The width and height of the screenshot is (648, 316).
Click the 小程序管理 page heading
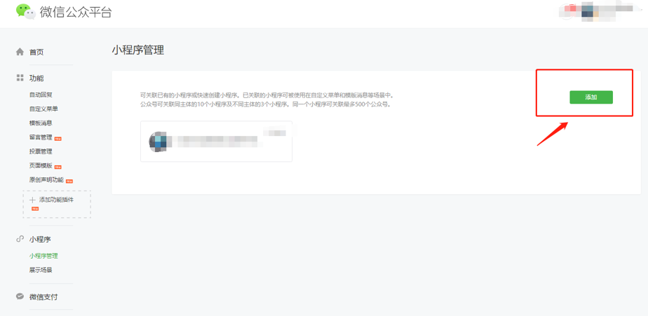point(137,50)
